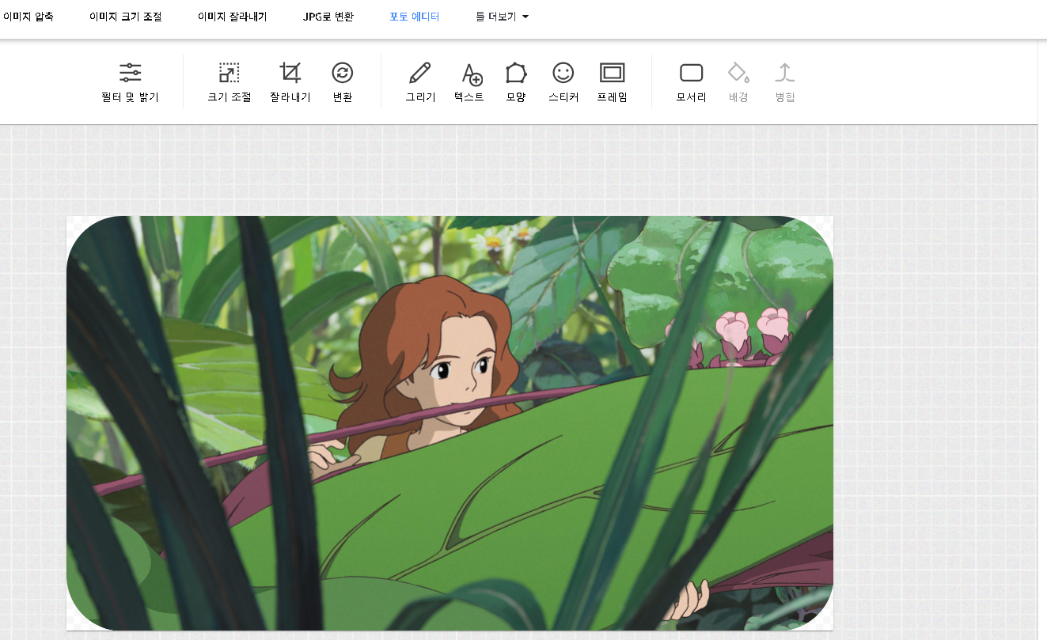Open the 포토 에디터 tab
Viewport: 1047px width, 640px height.
(x=414, y=17)
